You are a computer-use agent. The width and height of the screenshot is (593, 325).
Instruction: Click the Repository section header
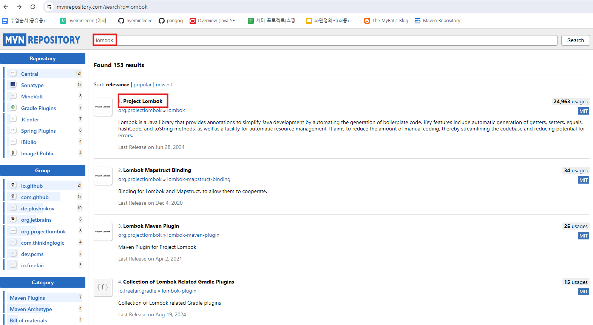(43, 58)
